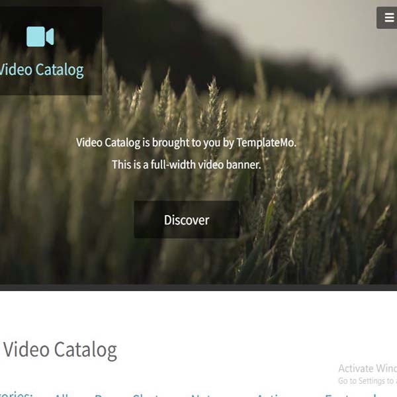
Task: Select the All category filter
Action: (62, 395)
